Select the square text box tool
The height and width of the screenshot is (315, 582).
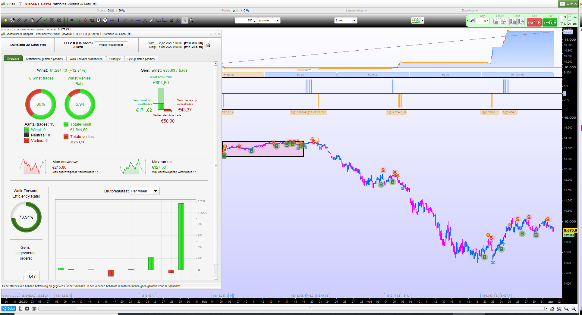[99, 20]
